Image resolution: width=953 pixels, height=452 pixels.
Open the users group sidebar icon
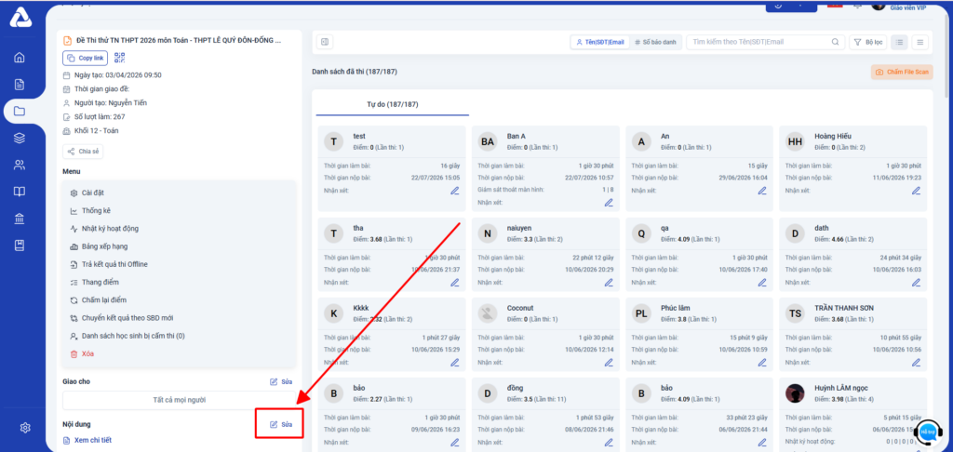point(20,165)
